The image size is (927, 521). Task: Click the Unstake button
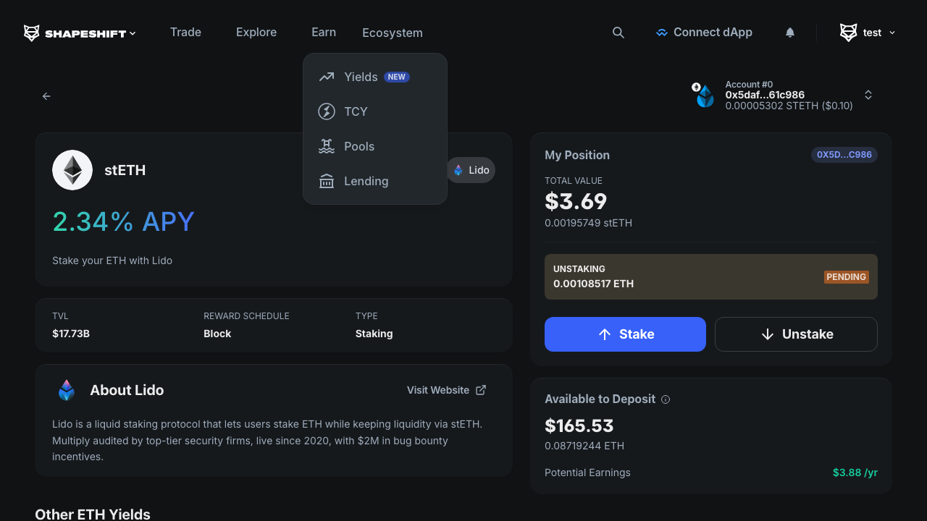point(796,334)
